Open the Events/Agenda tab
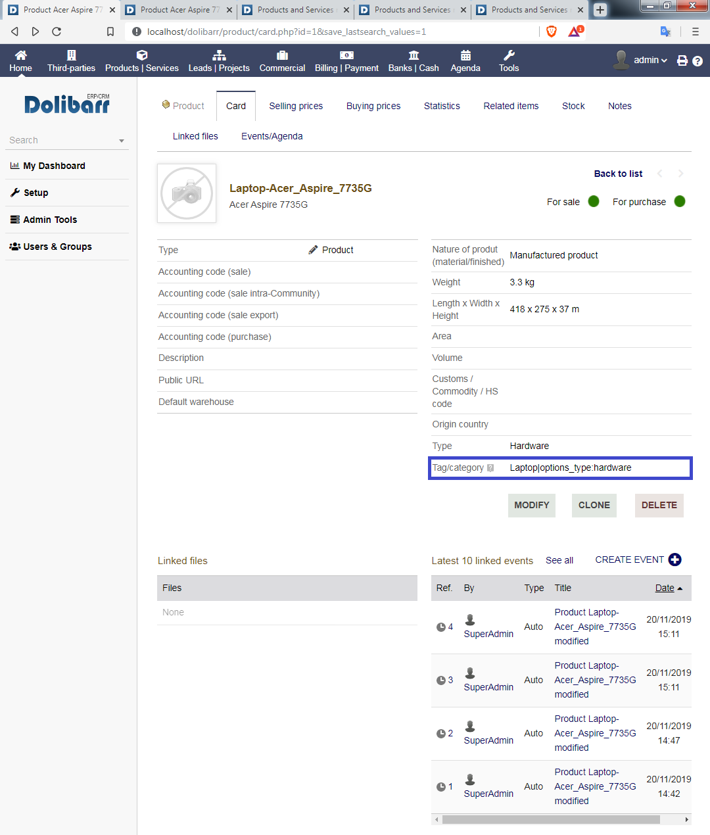This screenshot has width=710, height=835. coord(272,136)
